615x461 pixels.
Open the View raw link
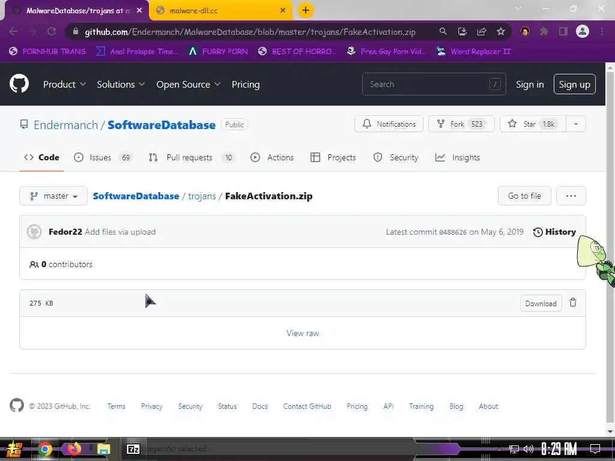click(x=303, y=333)
